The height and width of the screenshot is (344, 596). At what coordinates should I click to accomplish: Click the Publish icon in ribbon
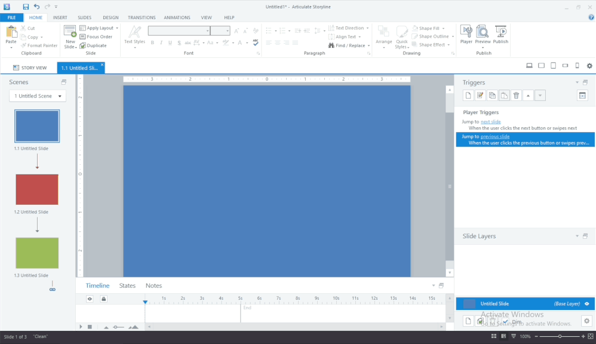tap(500, 34)
